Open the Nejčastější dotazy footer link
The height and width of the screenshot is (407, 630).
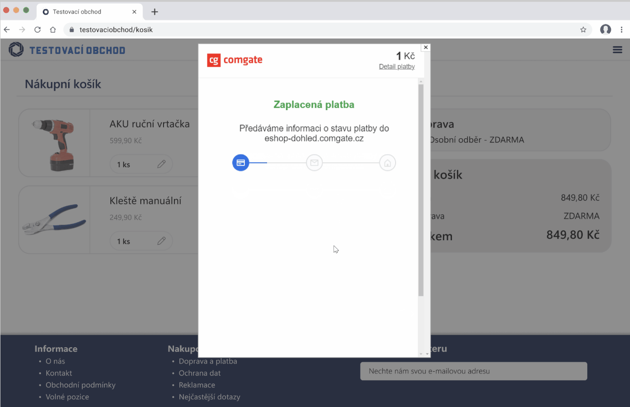pyautogui.click(x=209, y=397)
